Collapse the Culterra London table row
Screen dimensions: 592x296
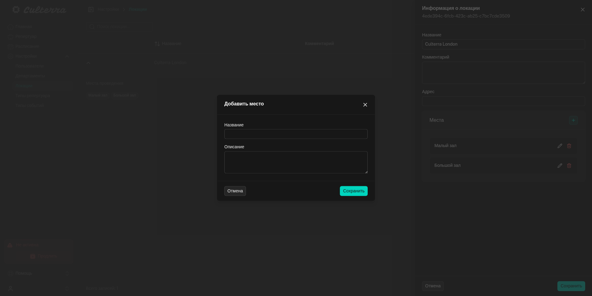coord(88,63)
